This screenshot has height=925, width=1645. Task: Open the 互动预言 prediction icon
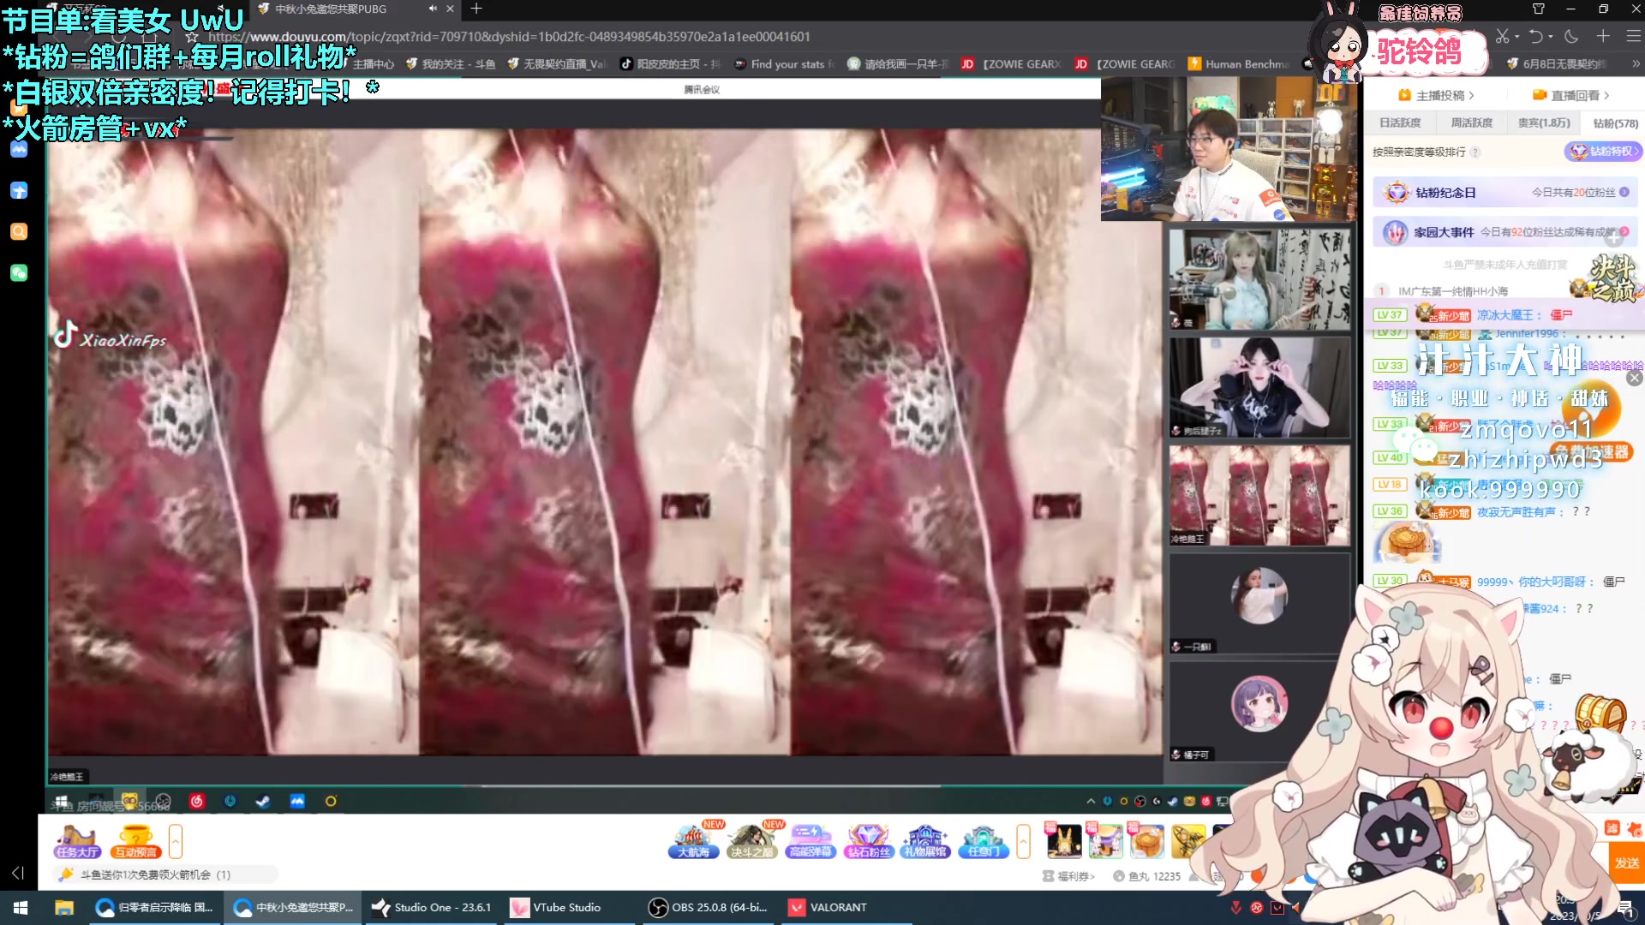pyautogui.click(x=135, y=841)
